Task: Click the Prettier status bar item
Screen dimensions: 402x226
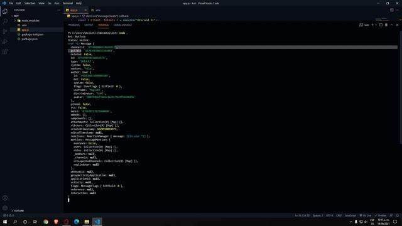Action: tap(381, 215)
